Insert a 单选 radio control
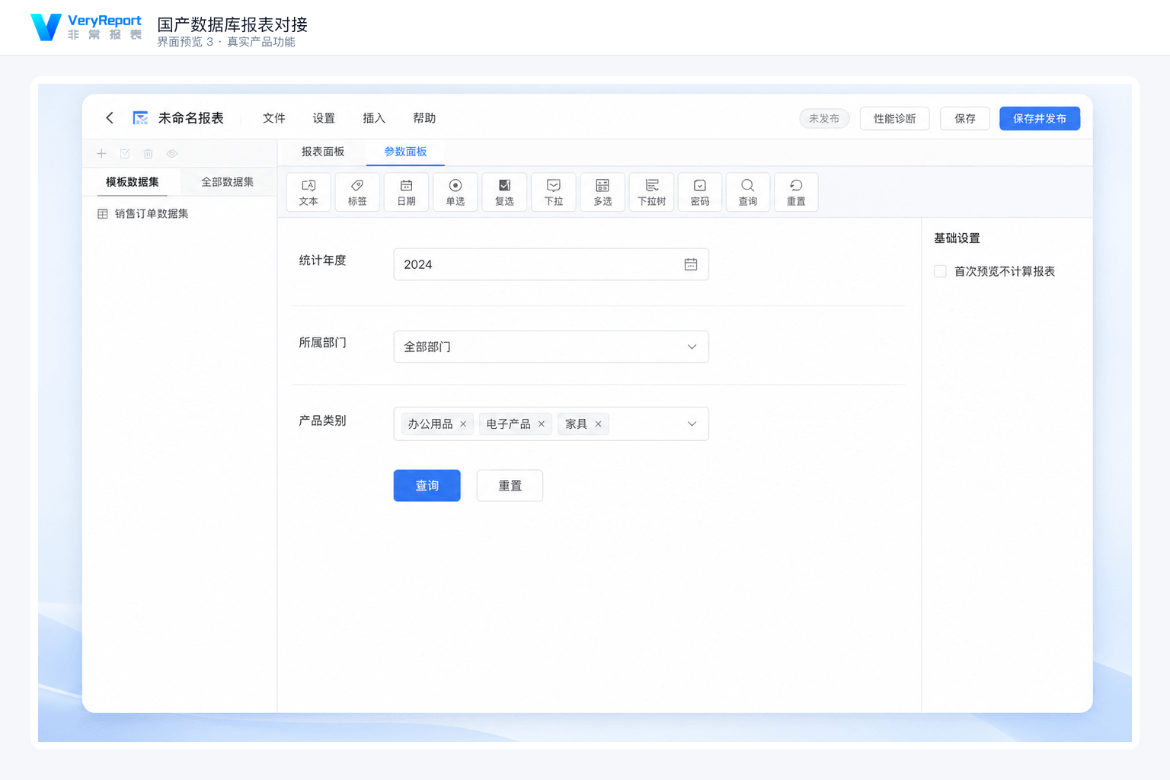The image size is (1170, 780). (456, 192)
